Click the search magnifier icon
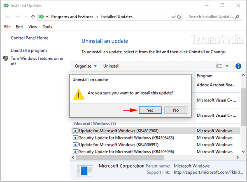The image size is (247, 182). click(x=237, y=17)
